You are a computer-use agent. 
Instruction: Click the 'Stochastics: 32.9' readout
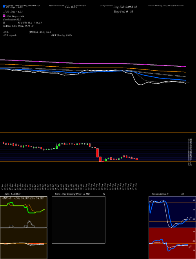(x=12, y=20)
